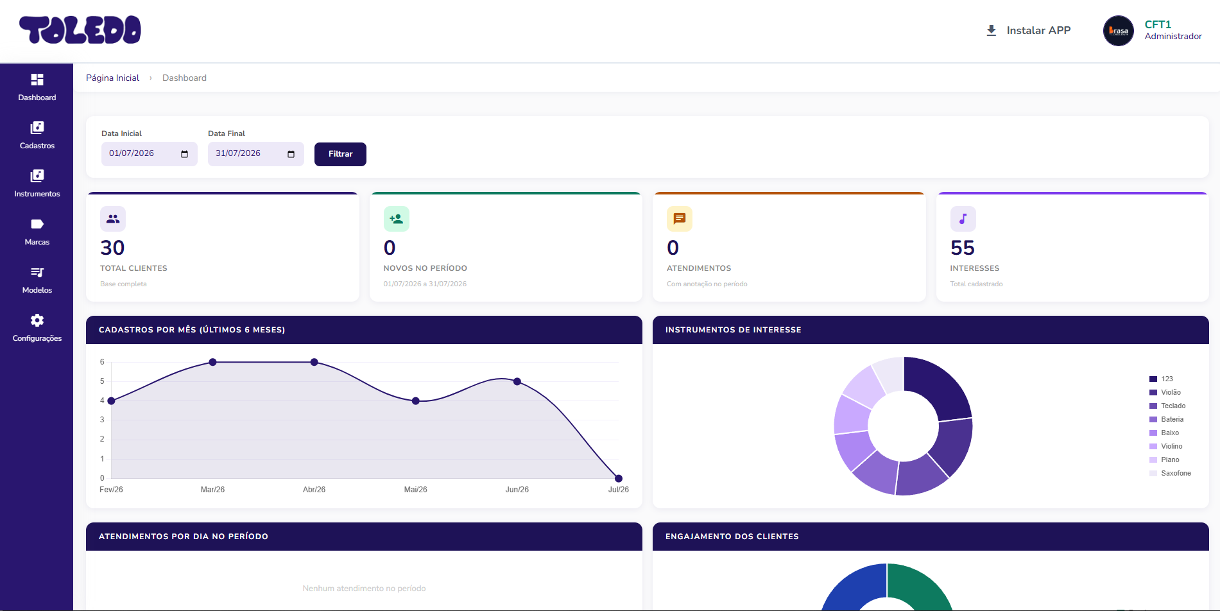Click the Interesses music note icon
1220x611 pixels.
[x=963, y=219]
